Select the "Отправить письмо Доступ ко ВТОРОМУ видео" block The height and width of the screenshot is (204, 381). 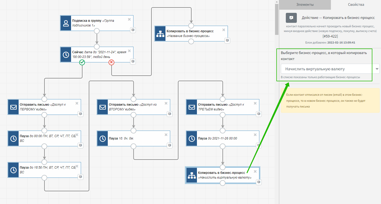point(136,107)
